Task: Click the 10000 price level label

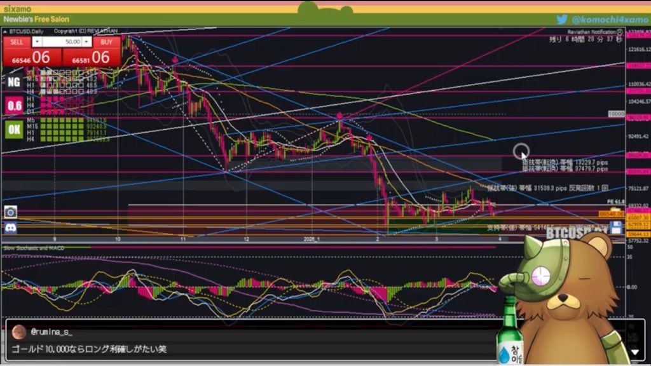Action: coord(616,114)
